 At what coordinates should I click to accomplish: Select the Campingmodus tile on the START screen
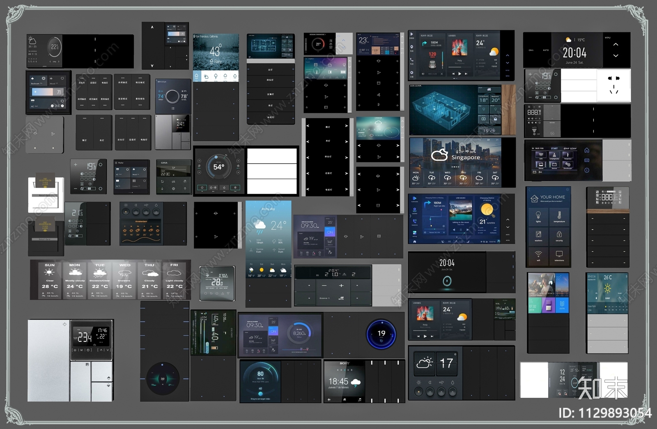554,156
